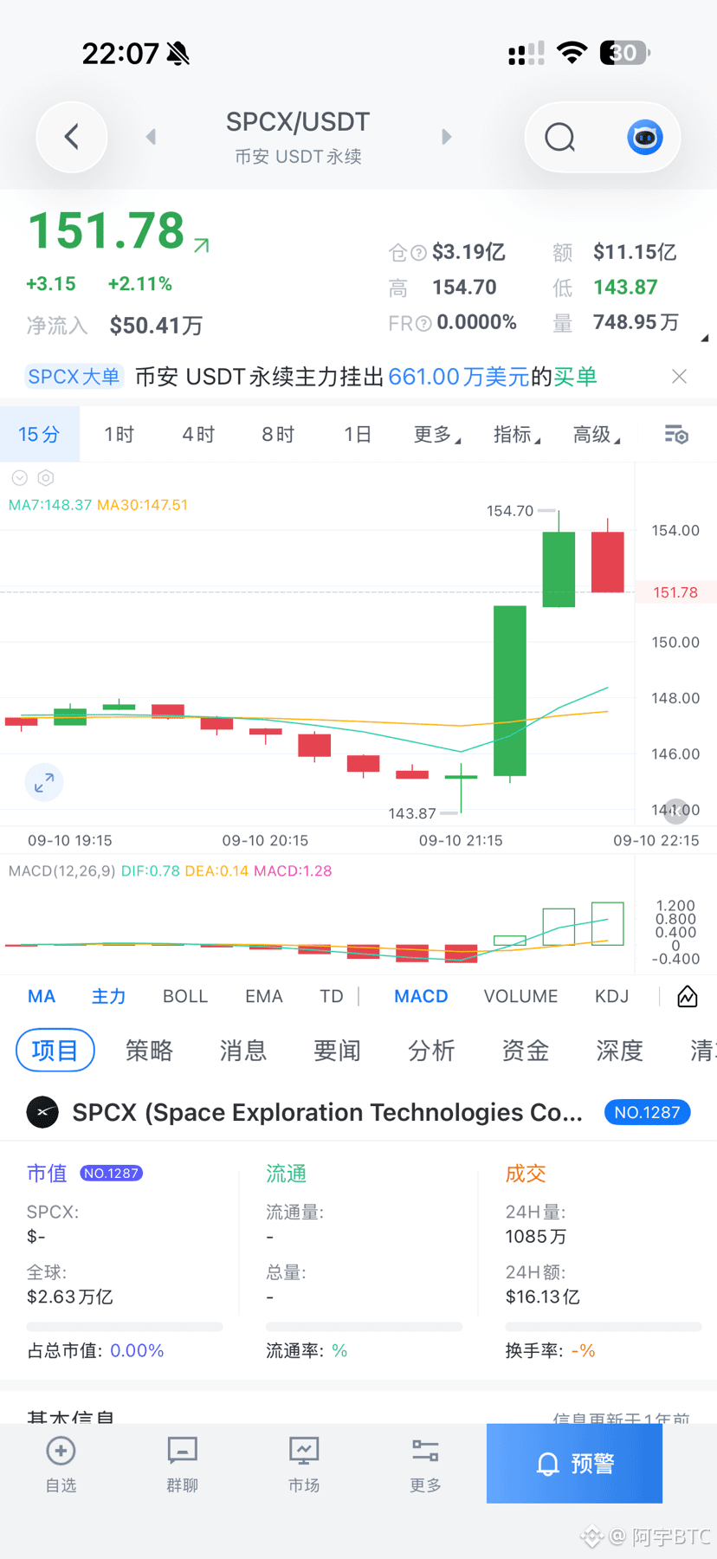Switch to the 资金 tab
The width and height of the screenshot is (717, 1559).
click(x=526, y=1051)
